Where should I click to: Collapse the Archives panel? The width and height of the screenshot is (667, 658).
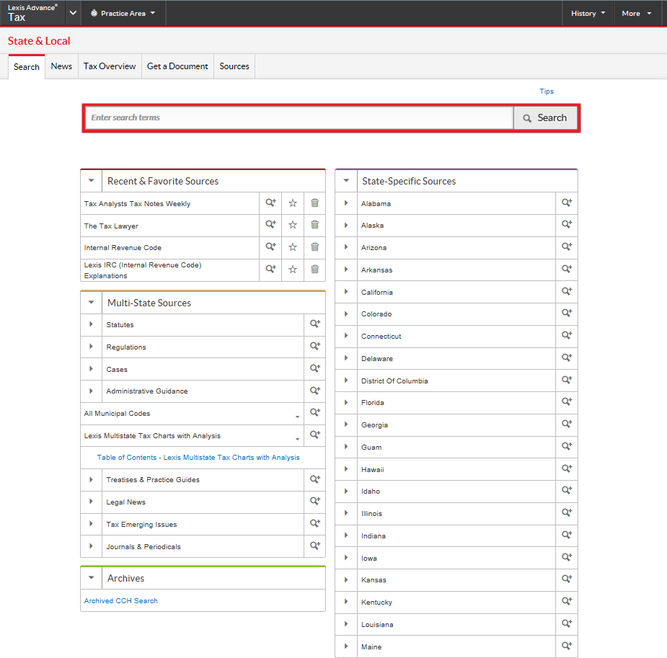point(91,578)
